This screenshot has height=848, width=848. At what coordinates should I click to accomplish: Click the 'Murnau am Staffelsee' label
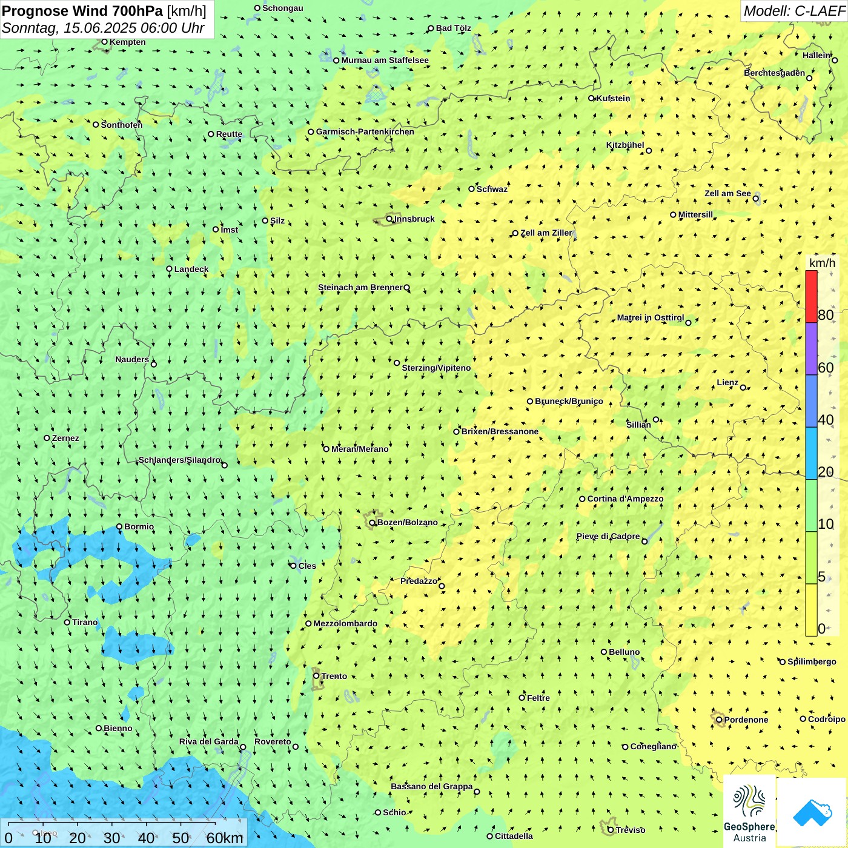pos(385,60)
